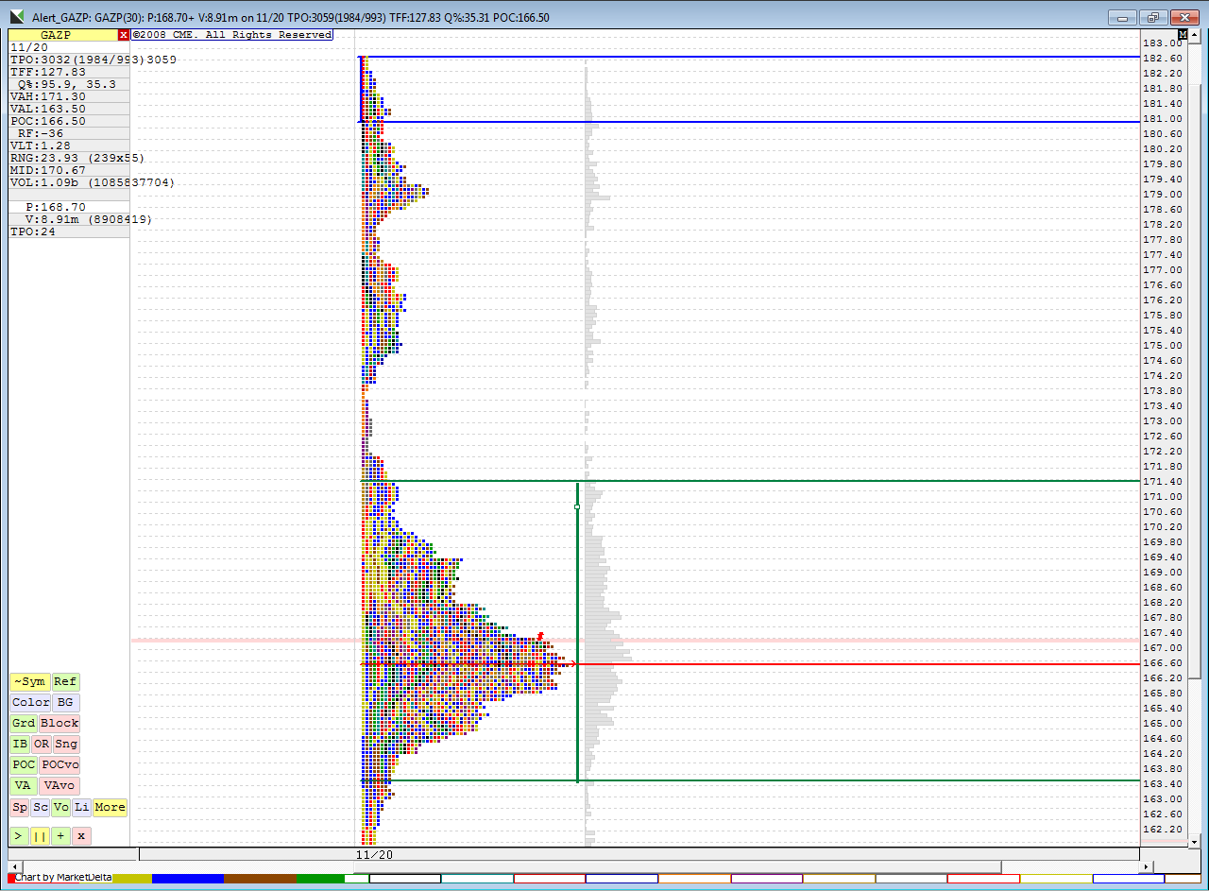Click the M icon above price axis
The image size is (1209, 891).
[1183, 35]
